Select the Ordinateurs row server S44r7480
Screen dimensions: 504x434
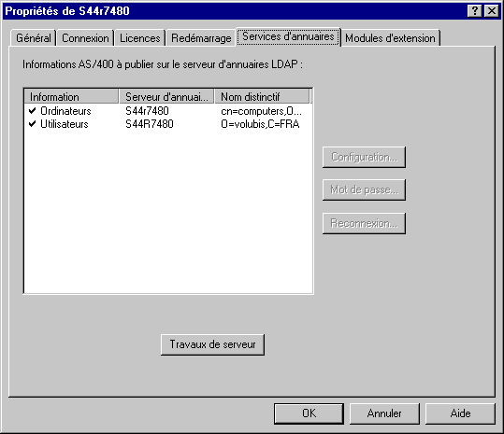[x=147, y=111]
